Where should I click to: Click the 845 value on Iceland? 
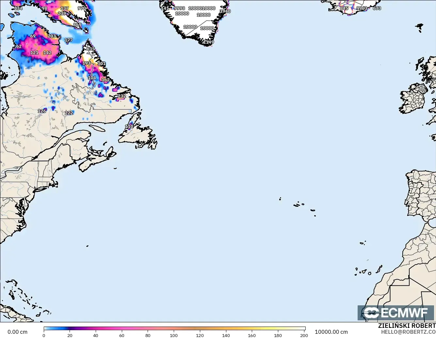pos(344,8)
